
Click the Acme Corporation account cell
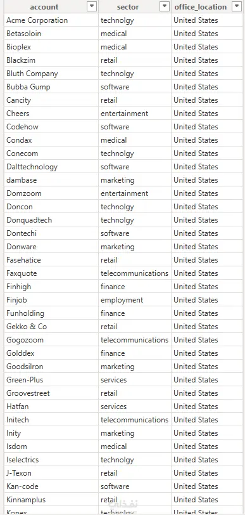(51, 20)
